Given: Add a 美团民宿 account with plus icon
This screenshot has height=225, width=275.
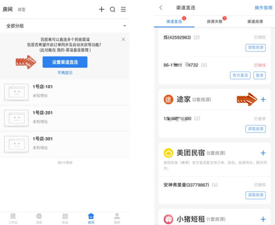Looking at the screenshot, I should click(x=263, y=153).
